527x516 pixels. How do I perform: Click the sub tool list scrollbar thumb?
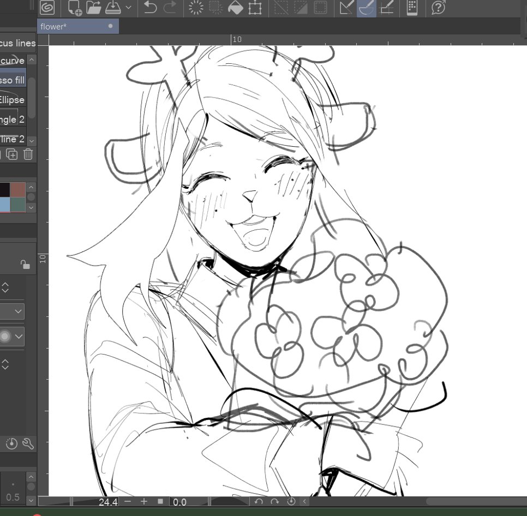(x=31, y=98)
